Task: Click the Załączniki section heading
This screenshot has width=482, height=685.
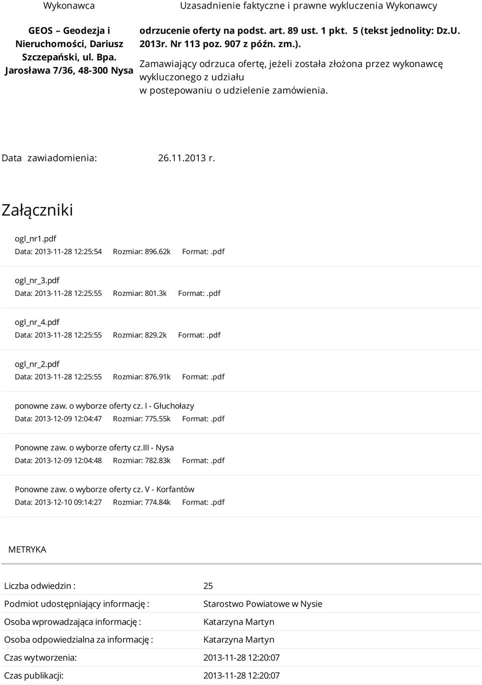Action: [37, 210]
